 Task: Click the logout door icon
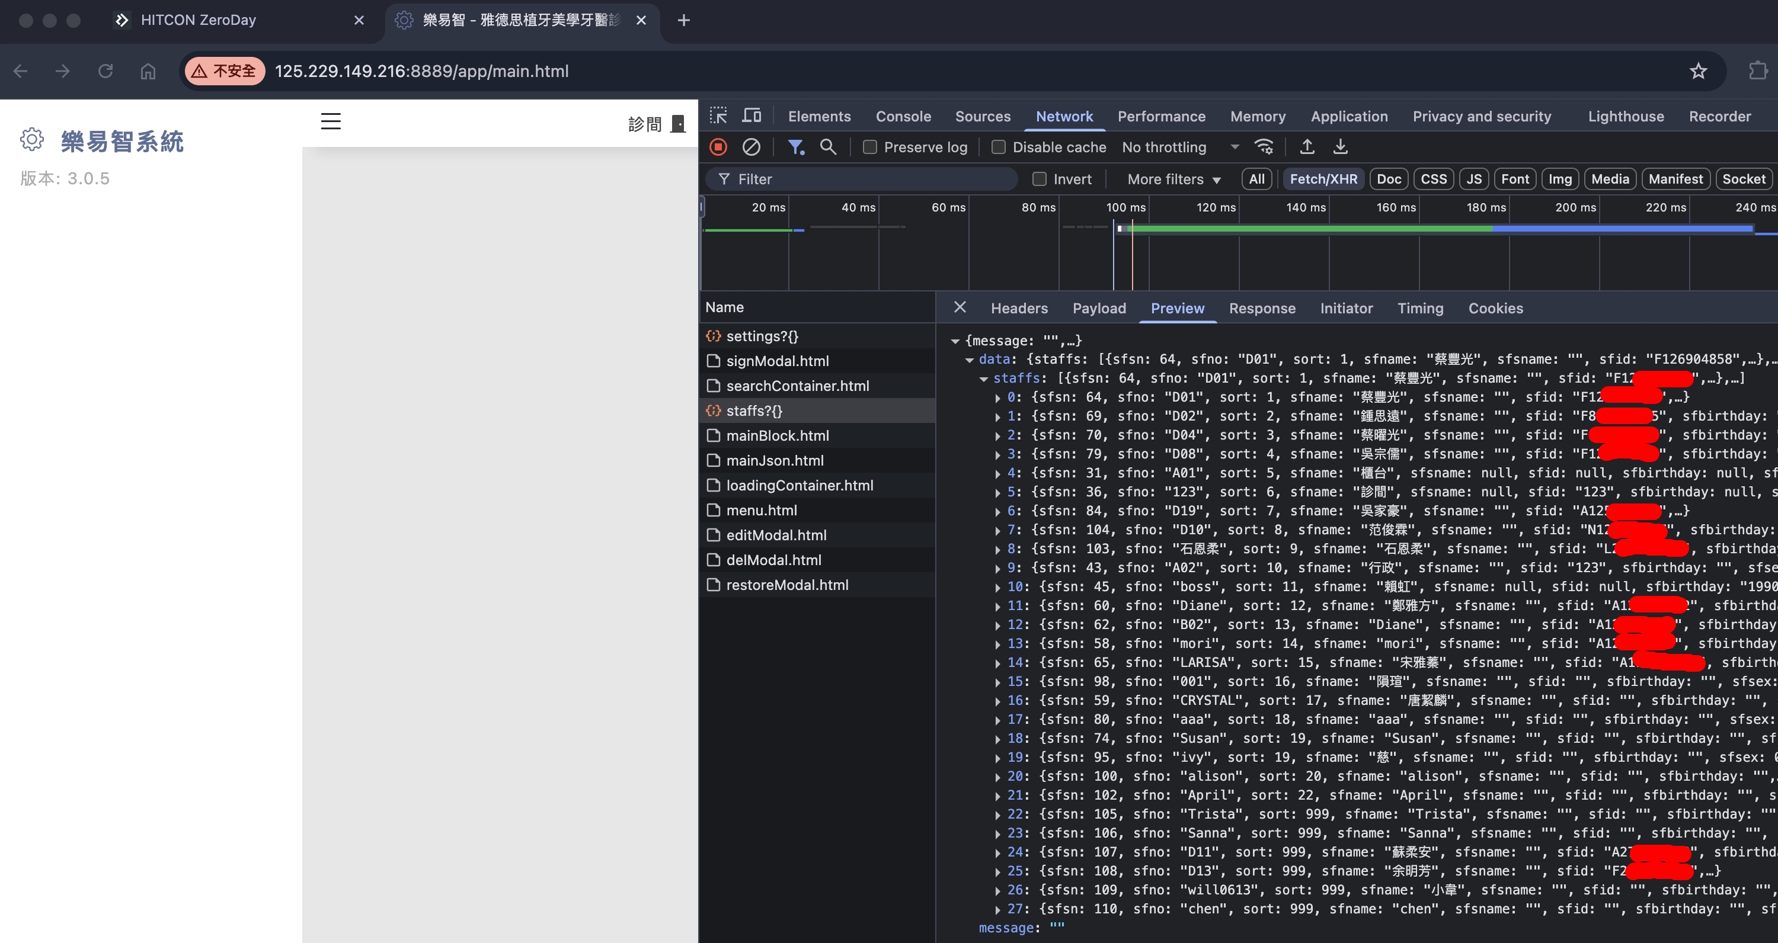678,123
